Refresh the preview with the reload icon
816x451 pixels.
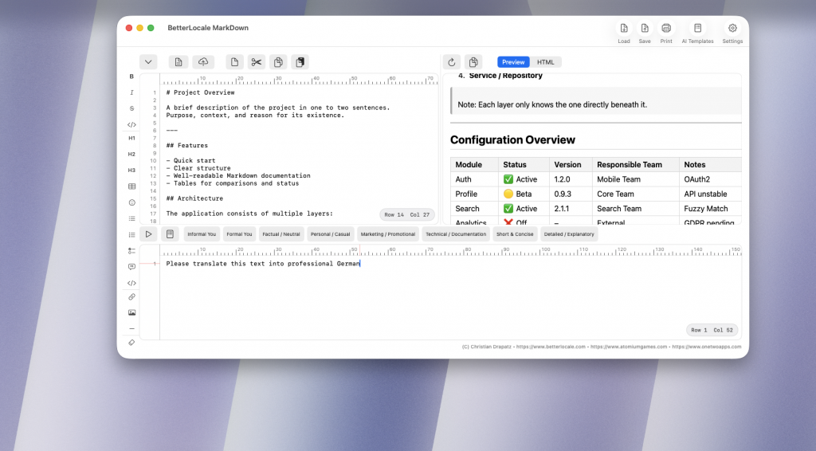[x=452, y=62]
